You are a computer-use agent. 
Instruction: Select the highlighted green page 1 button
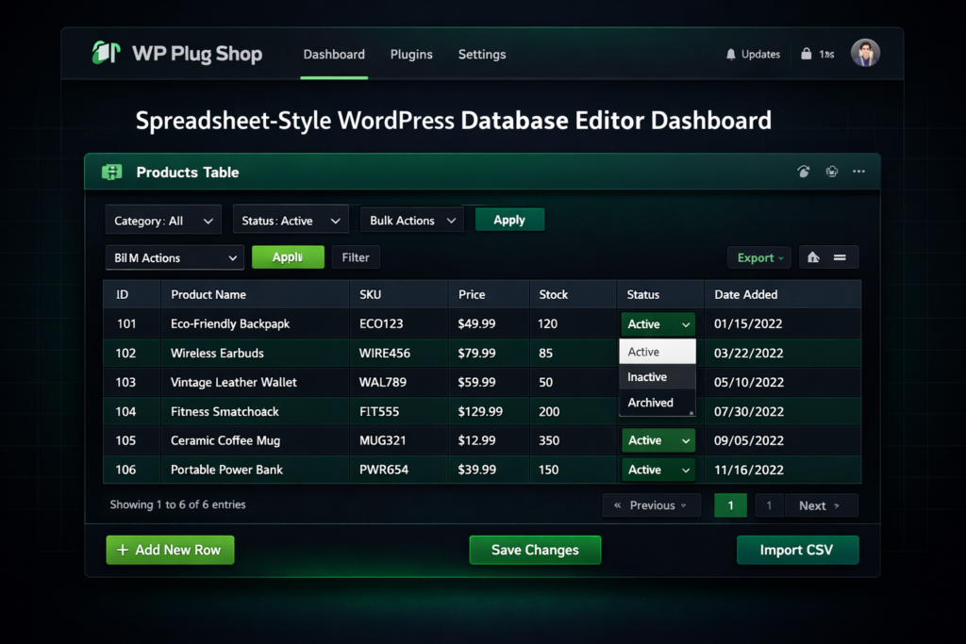[x=731, y=505]
